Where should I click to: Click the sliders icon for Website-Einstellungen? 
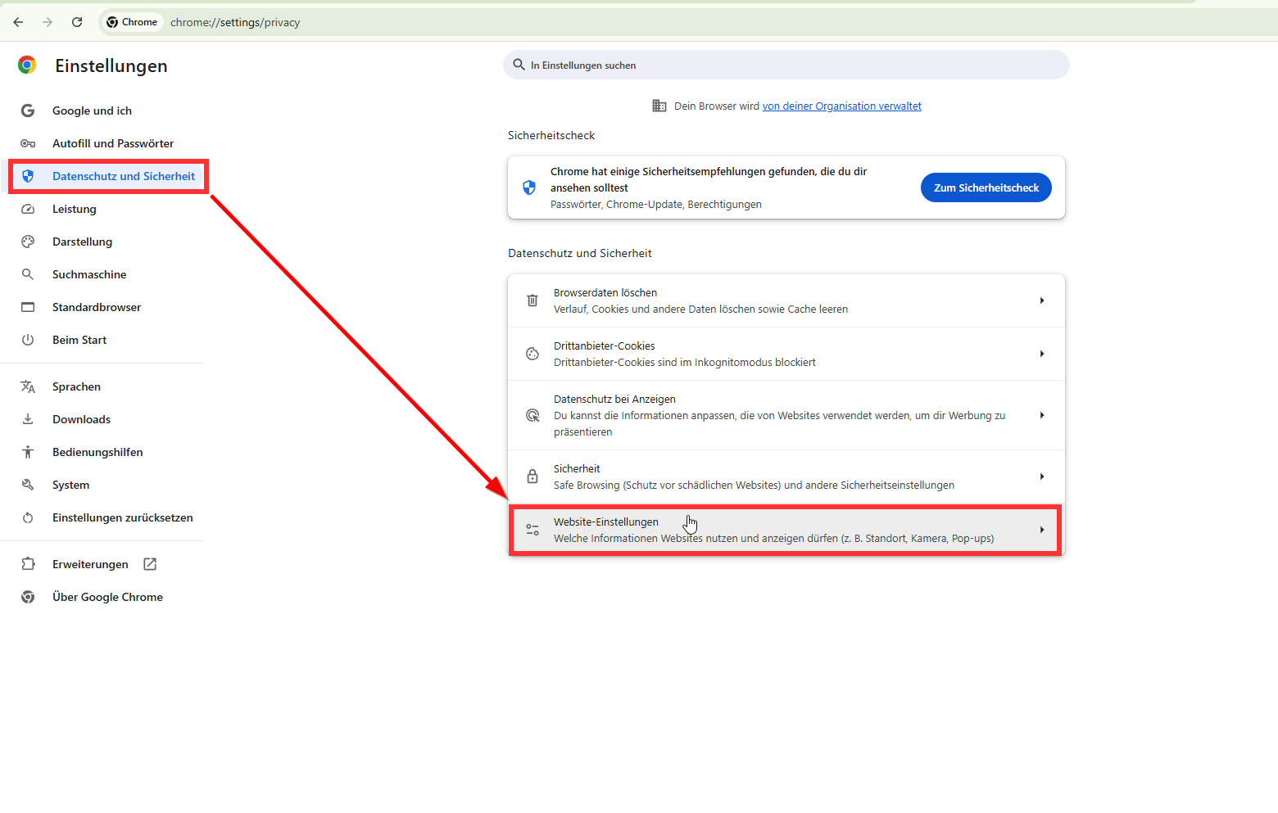pos(532,530)
